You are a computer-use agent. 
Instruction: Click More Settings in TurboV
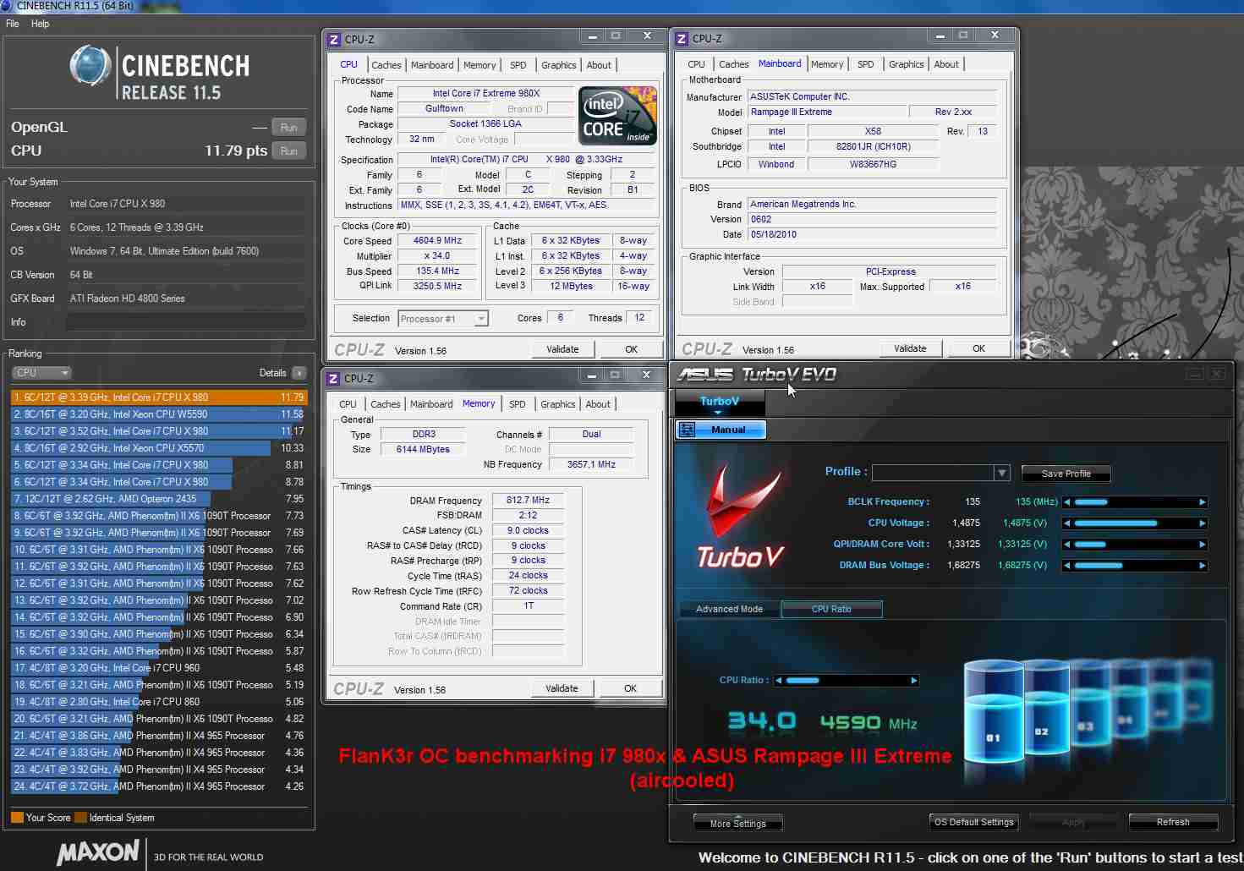(738, 824)
